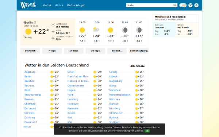Click the large sunny icon for Berlin

coord(28,31)
